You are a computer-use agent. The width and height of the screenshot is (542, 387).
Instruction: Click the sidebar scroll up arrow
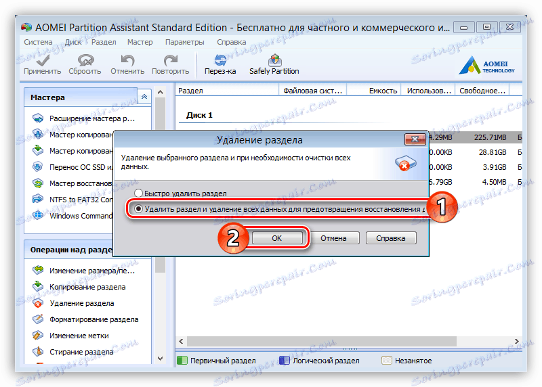[160, 92]
